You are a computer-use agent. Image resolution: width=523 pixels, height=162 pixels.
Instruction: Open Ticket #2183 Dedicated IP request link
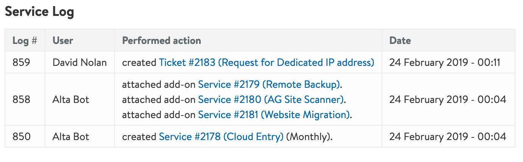coord(266,62)
